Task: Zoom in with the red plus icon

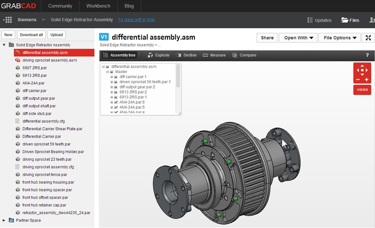Action: pos(366,79)
